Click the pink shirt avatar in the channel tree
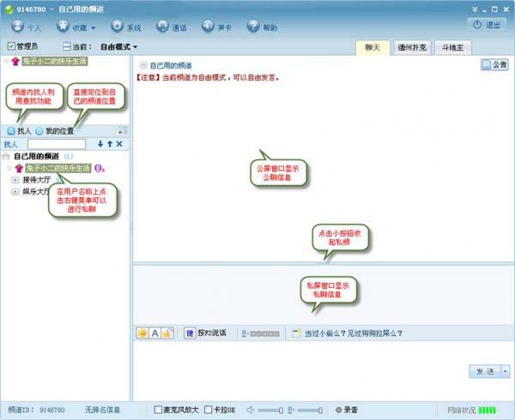This screenshot has height=420, width=515. pos(19,169)
